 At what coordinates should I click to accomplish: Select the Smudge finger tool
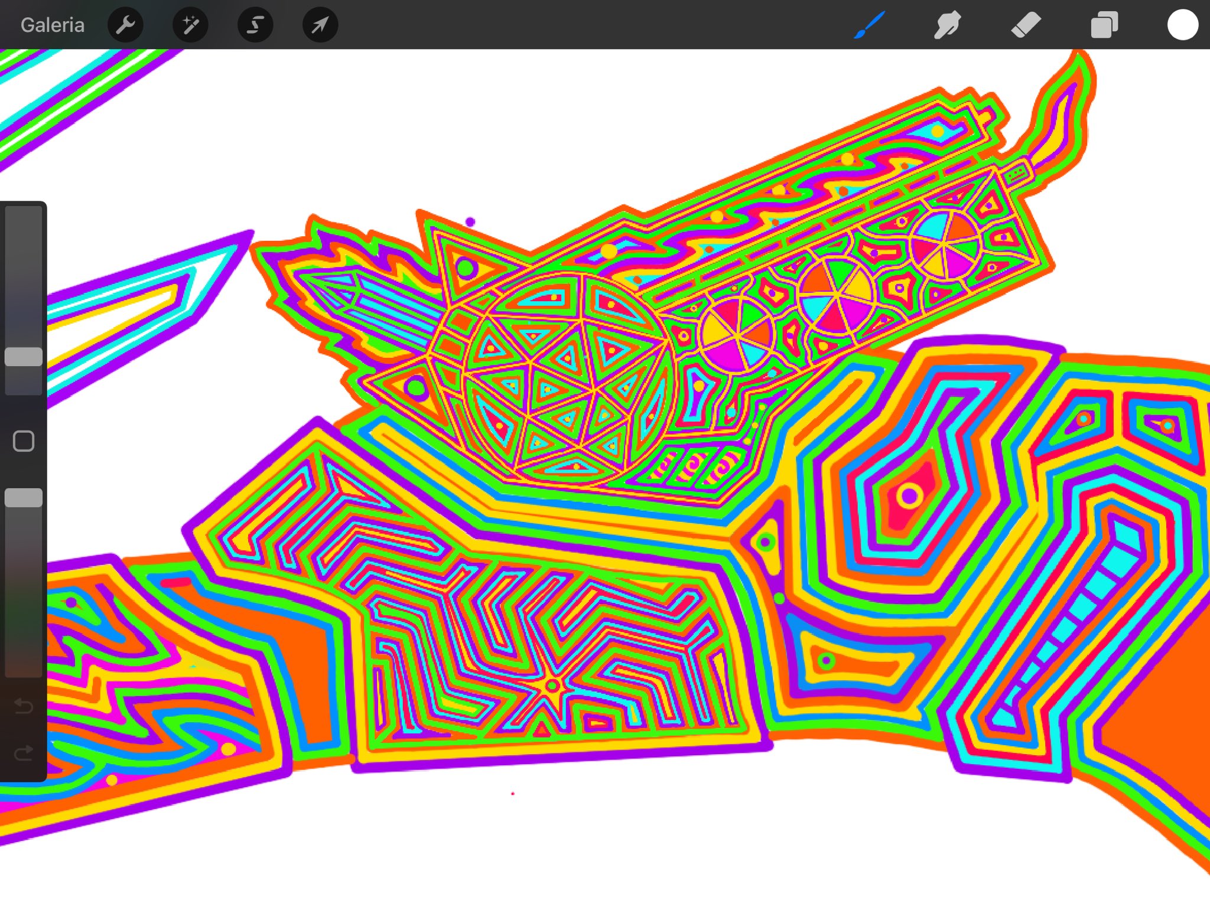[947, 25]
